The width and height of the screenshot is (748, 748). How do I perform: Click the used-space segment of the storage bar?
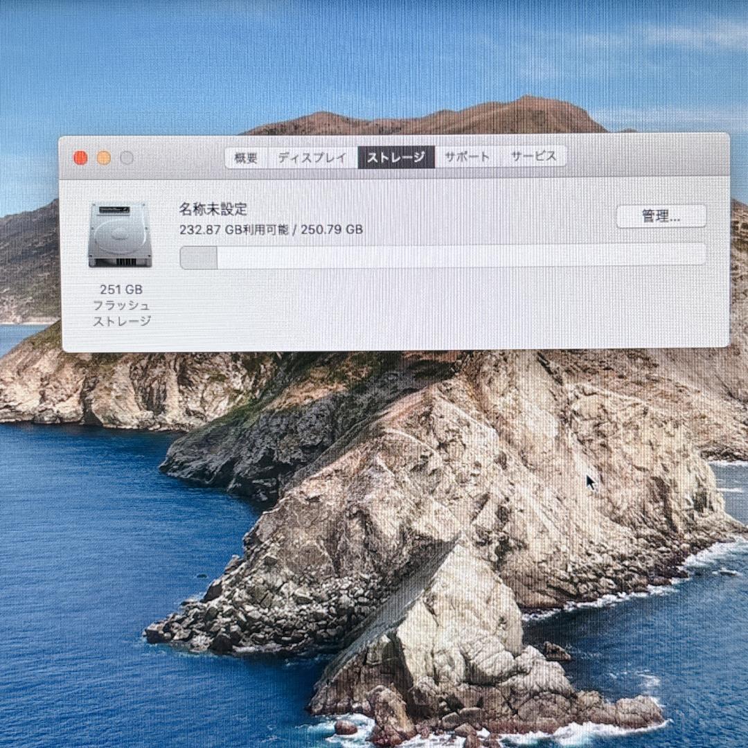pyautogui.click(x=196, y=256)
